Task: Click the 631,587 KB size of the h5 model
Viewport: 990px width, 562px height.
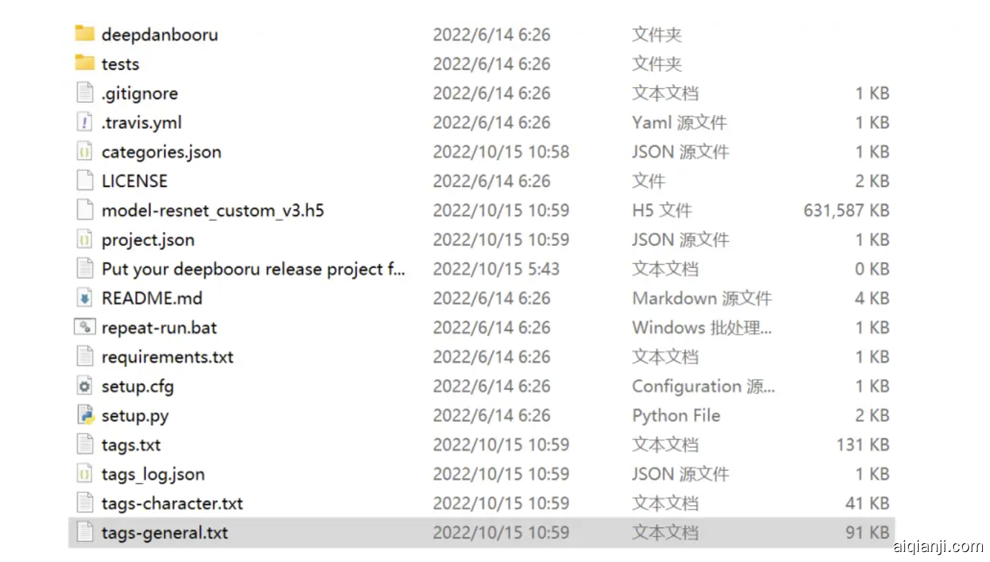Action: click(846, 211)
